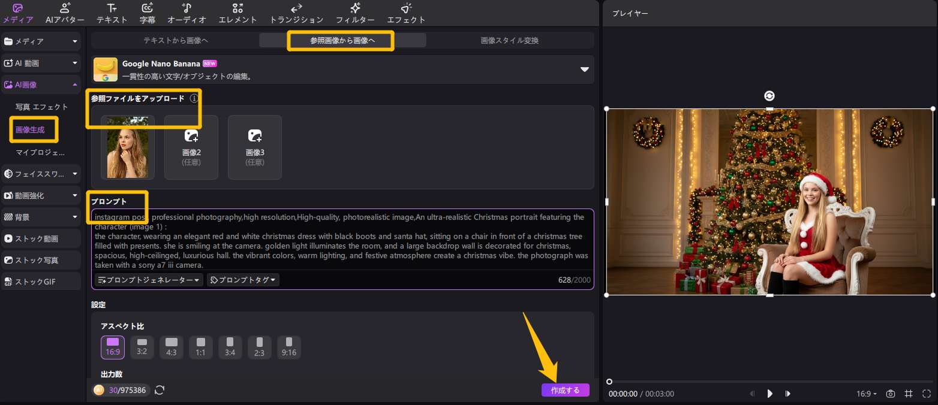Viewport: 938px width, 405px height.
Task: Choose the 1:1 aspect ratio
Action: (x=200, y=347)
